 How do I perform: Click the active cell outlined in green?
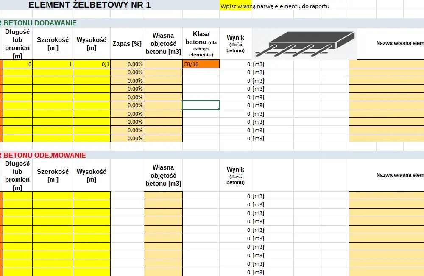201,105
